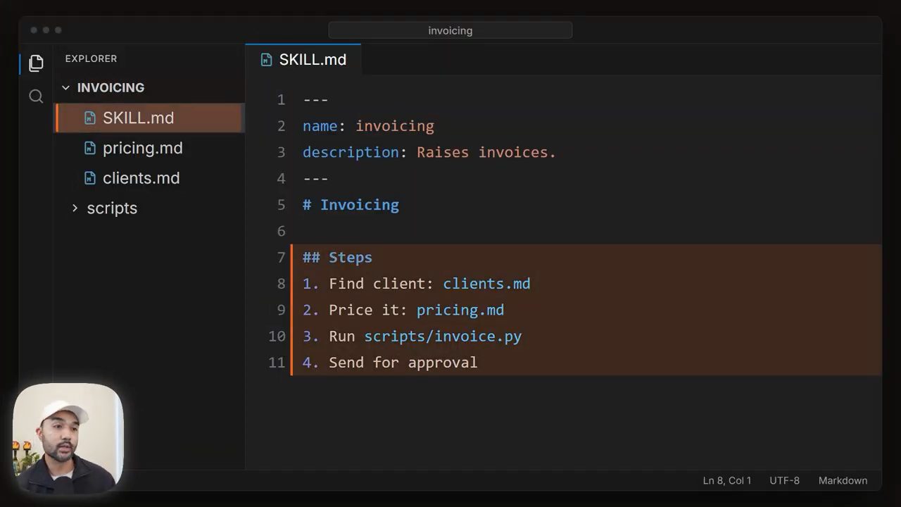
Task: Click the presenter webcam thumbnail
Action: coord(68,438)
